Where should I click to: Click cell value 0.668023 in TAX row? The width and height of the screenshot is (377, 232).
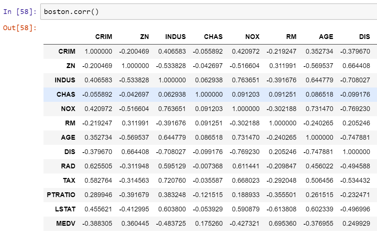coord(246,181)
